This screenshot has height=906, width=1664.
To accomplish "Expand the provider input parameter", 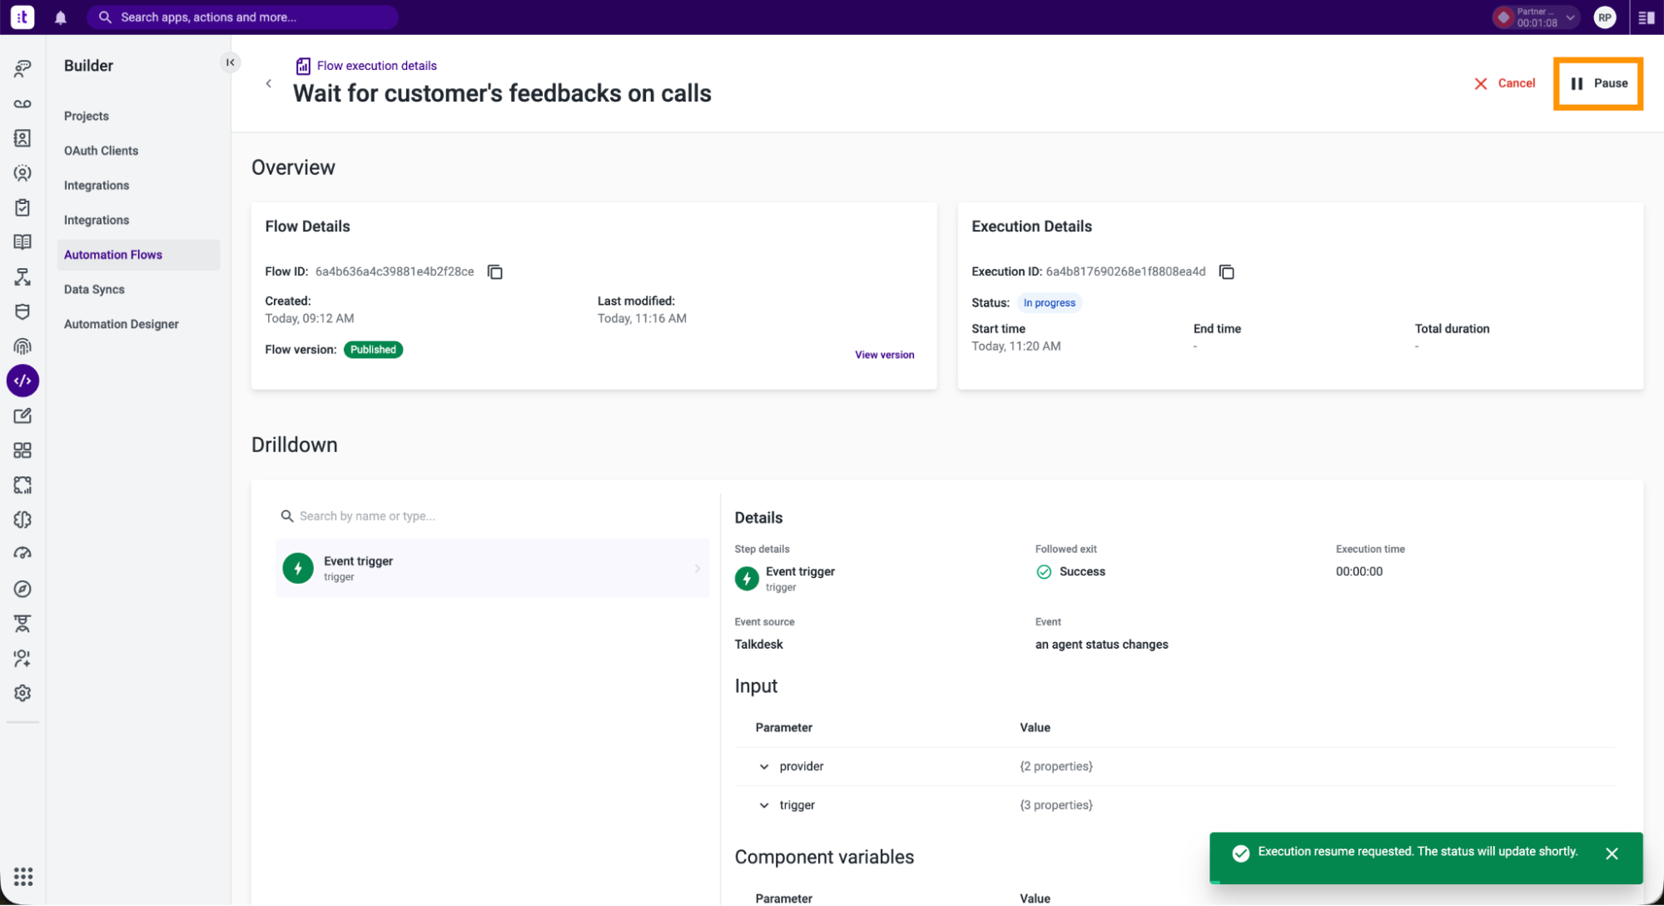I will pos(763,767).
